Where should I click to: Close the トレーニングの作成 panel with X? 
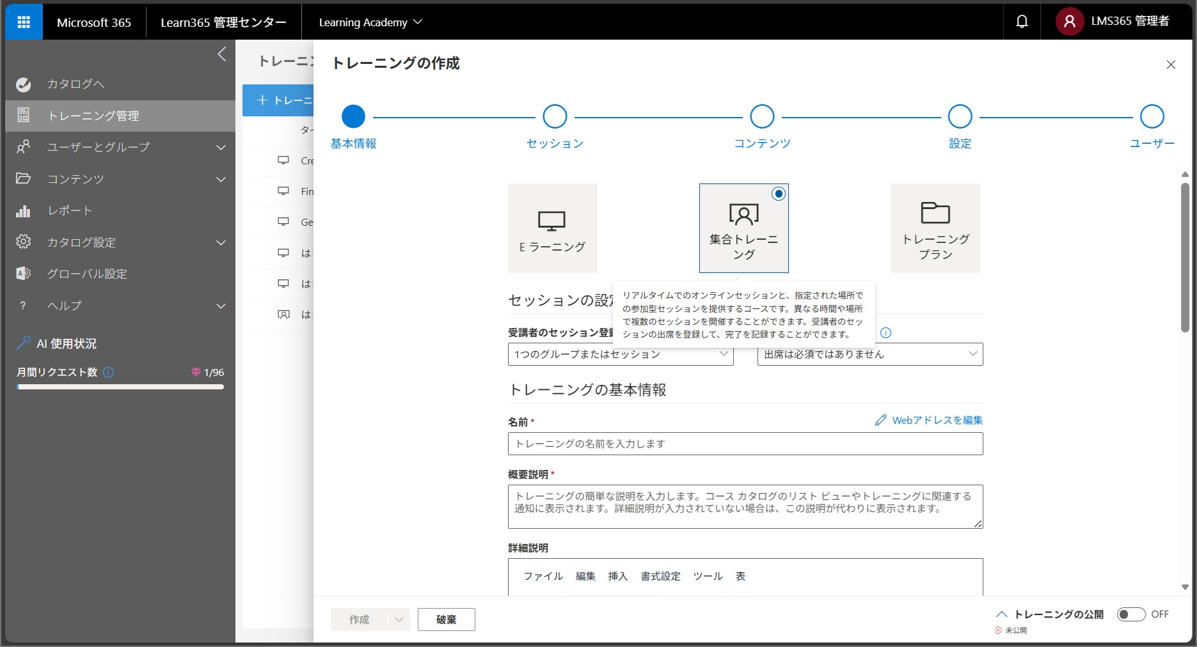click(1171, 65)
